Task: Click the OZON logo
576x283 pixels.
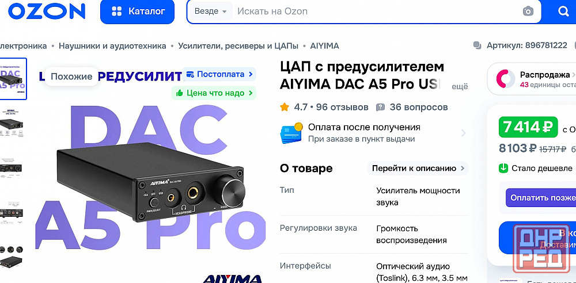Action: click(x=47, y=11)
